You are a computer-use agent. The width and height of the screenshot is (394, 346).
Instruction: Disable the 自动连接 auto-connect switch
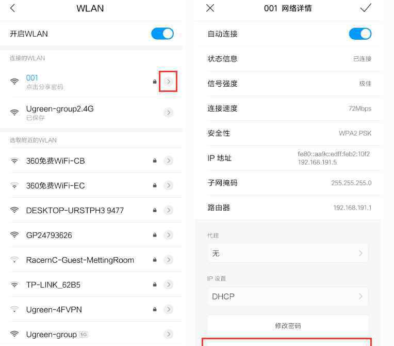(x=360, y=34)
